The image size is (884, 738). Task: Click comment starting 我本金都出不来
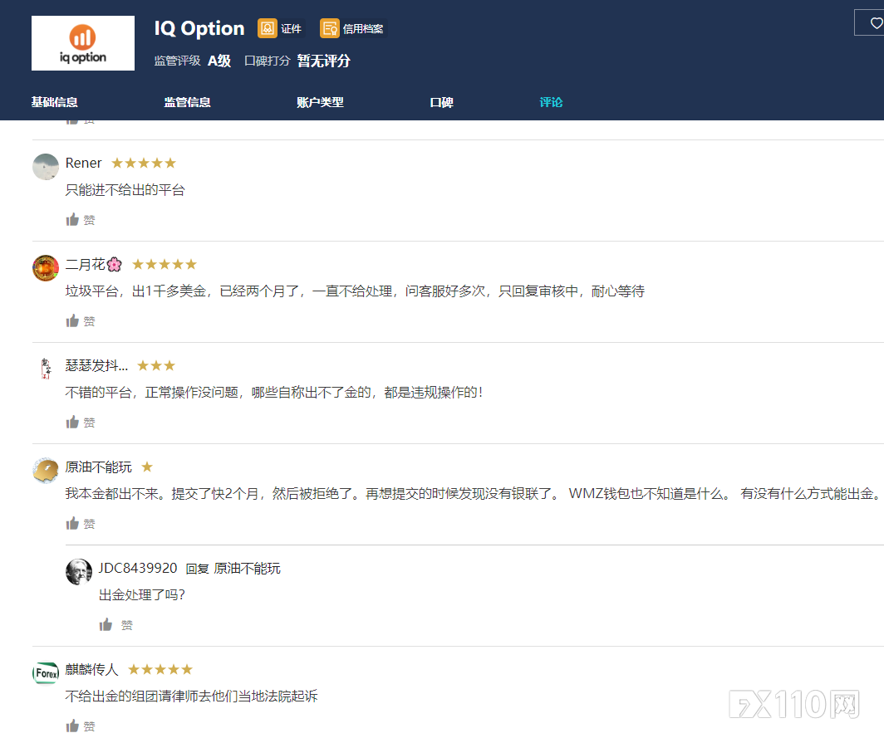(474, 493)
